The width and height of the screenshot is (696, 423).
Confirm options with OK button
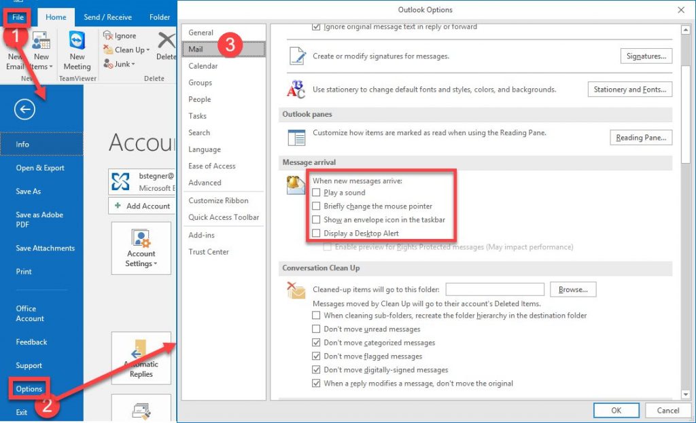click(x=616, y=411)
